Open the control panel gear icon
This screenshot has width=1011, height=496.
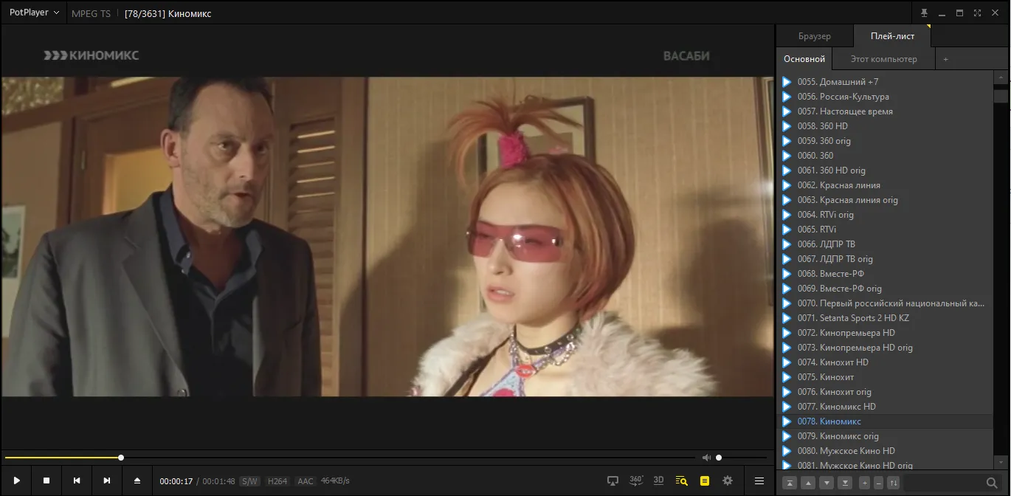pos(728,480)
